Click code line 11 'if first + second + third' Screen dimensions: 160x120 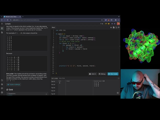[76, 49]
